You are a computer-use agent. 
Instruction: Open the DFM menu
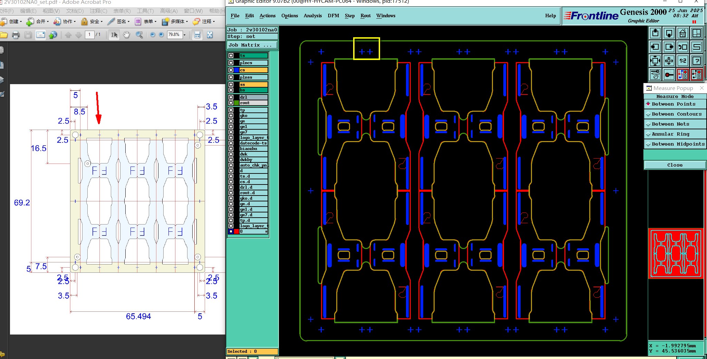(333, 16)
